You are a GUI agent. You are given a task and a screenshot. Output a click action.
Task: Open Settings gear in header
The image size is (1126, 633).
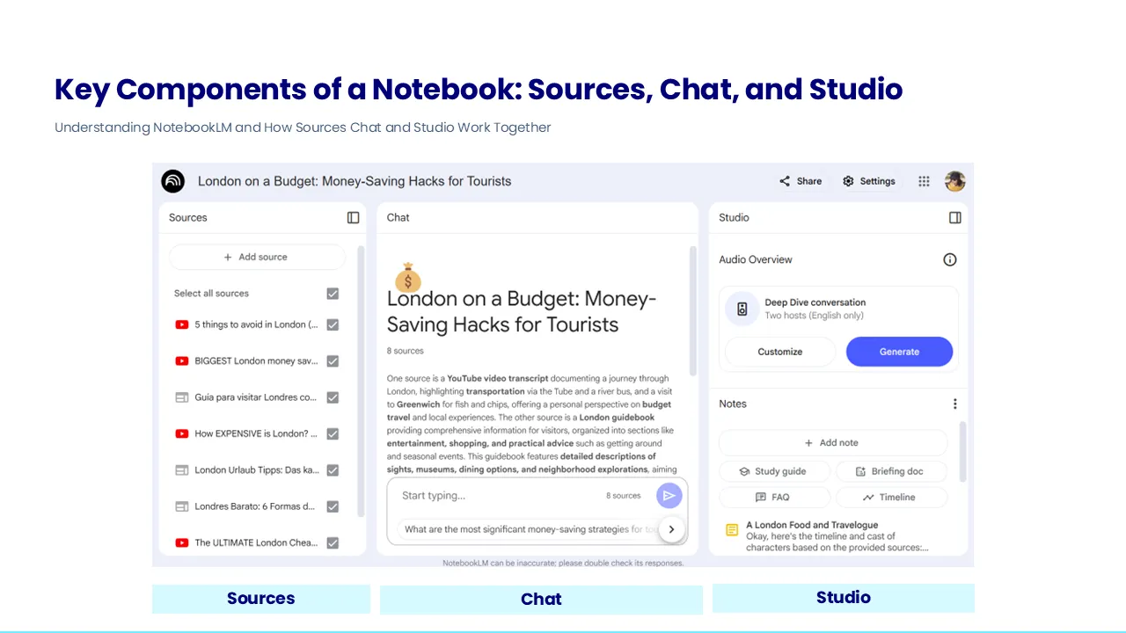point(848,181)
